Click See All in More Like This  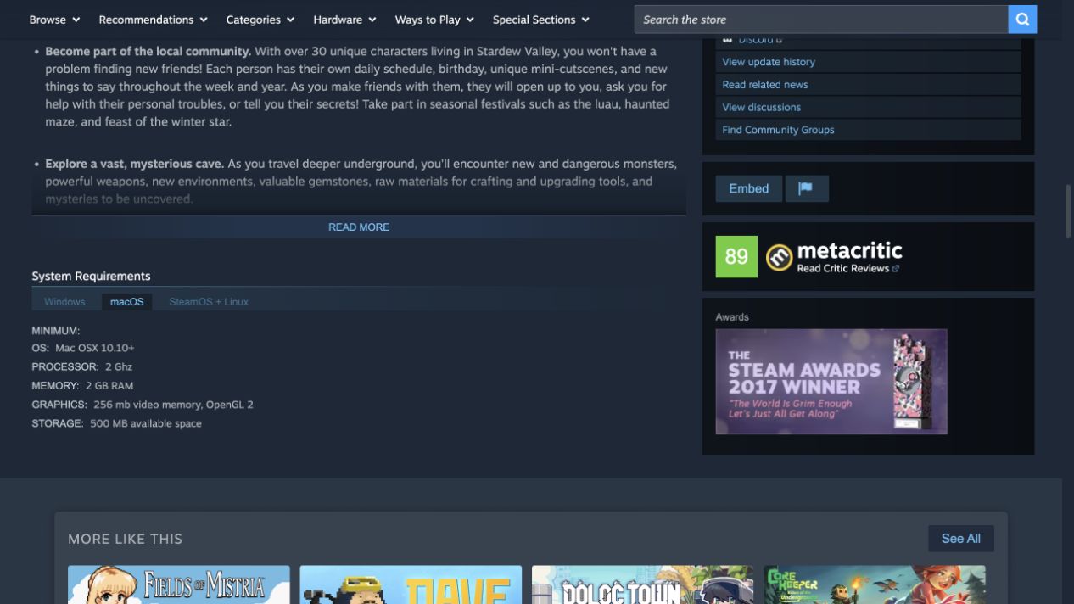[961, 539]
